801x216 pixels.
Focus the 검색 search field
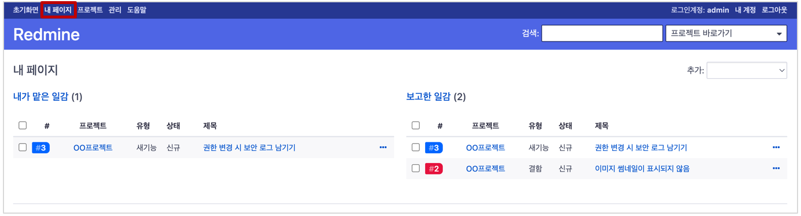[602, 33]
